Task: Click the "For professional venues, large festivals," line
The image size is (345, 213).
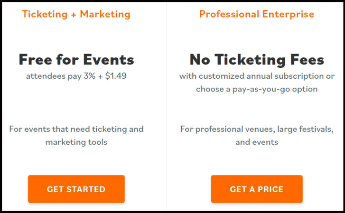Action: [x=257, y=129]
